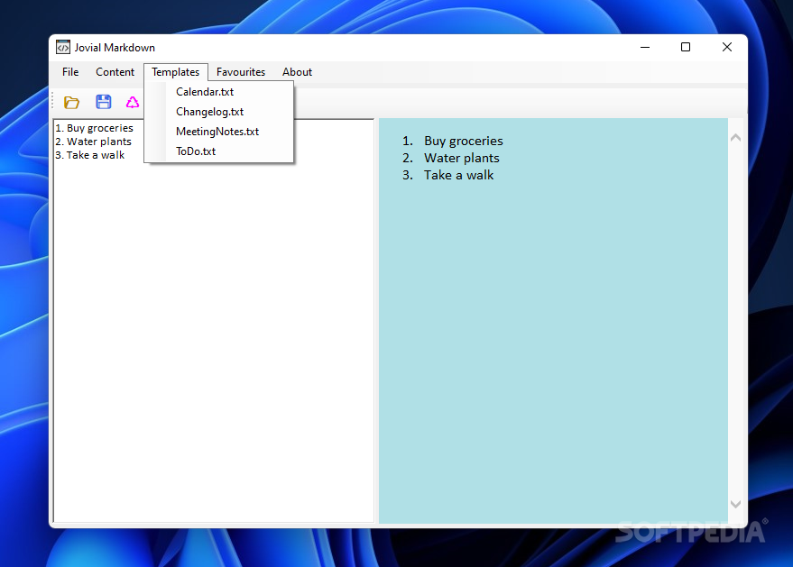Click the Jovial Markdown app icon in title bar
Image resolution: width=793 pixels, height=567 pixels.
pos(63,47)
